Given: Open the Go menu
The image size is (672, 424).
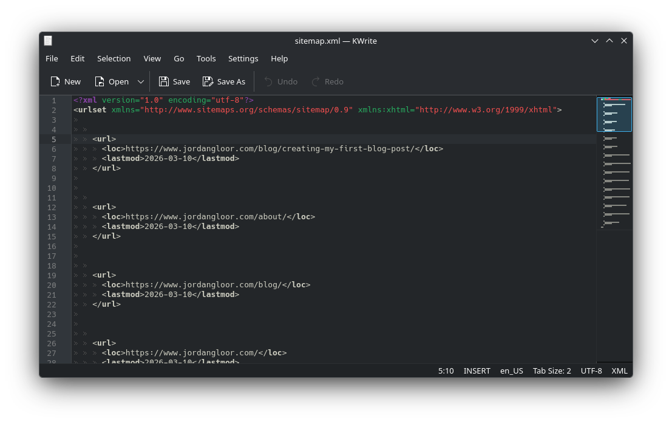Looking at the screenshot, I should [178, 59].
